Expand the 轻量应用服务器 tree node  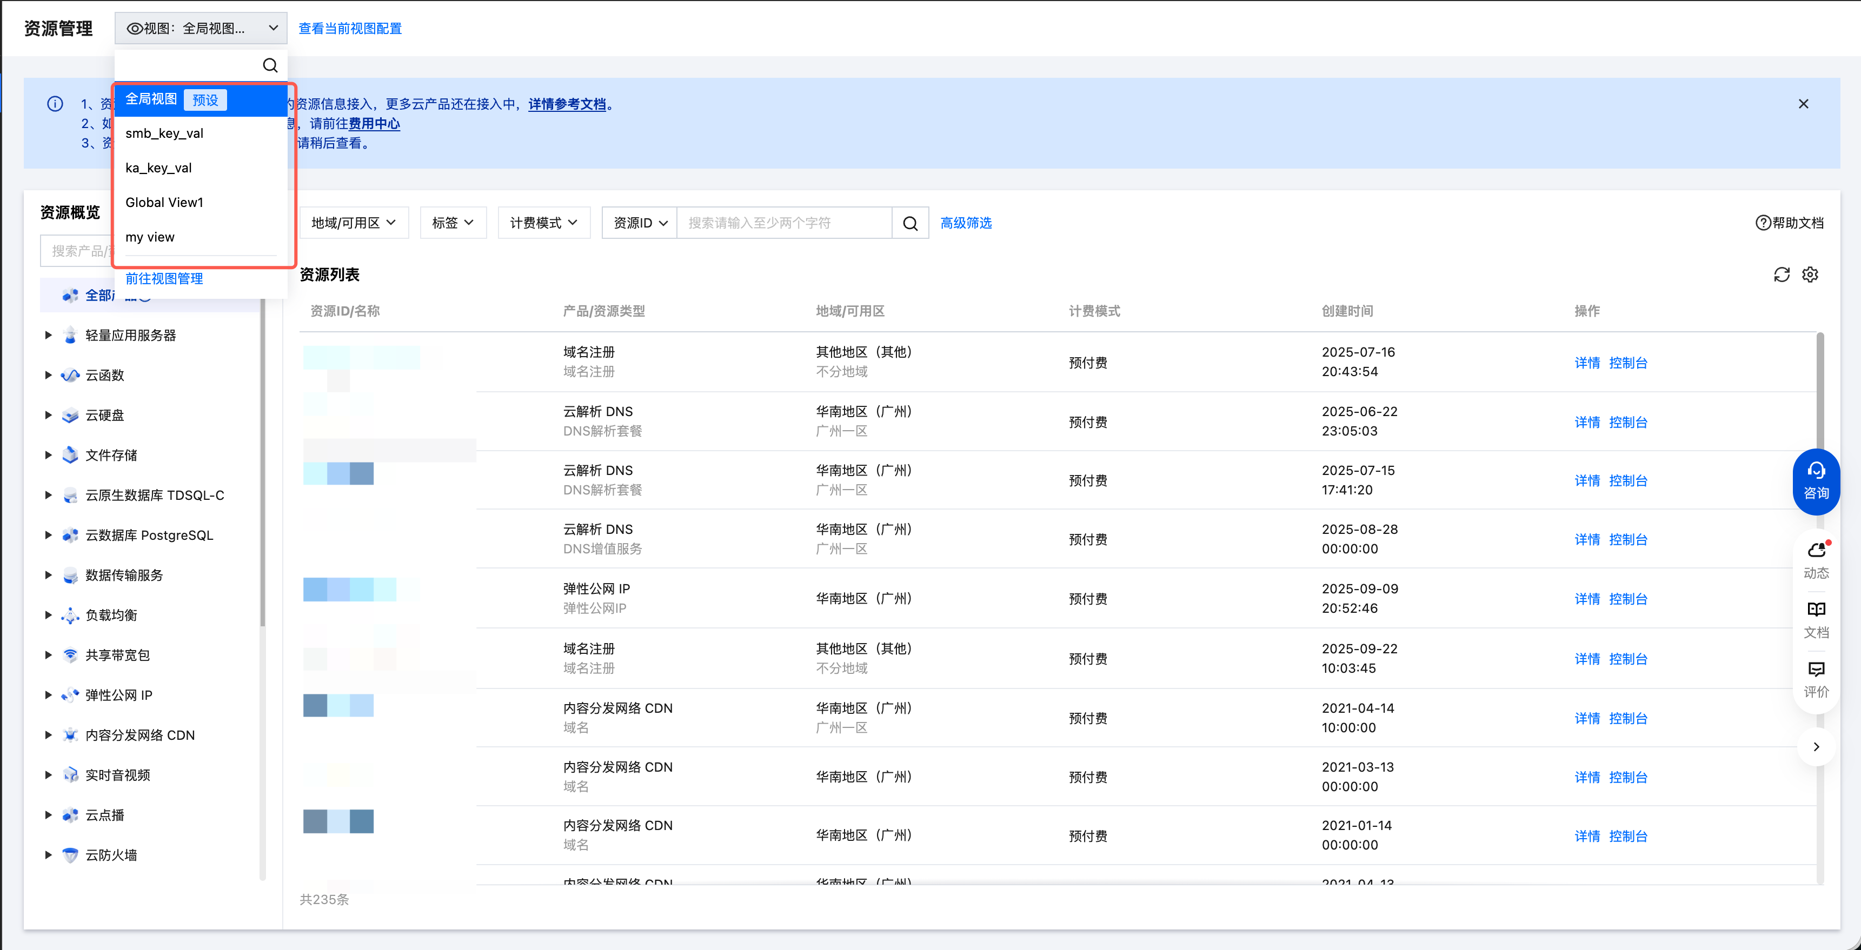click(49, 335)
